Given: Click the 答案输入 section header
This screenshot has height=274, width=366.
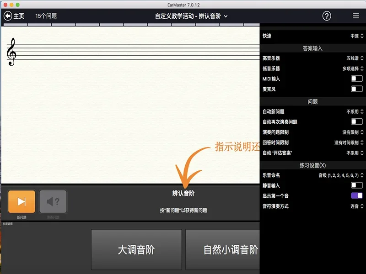Looking at the screenshot, I should pos(312,48).
